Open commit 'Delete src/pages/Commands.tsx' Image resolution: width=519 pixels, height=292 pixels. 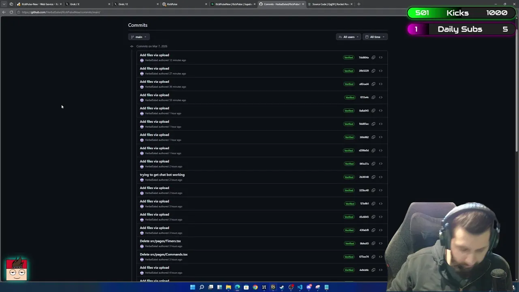[164, 254]
